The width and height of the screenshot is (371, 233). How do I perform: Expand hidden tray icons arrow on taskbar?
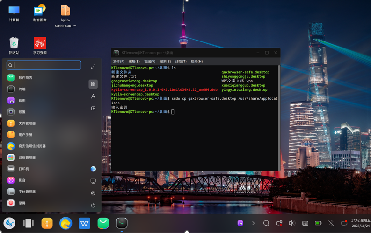pyautogui.click(x=253, y=224)
